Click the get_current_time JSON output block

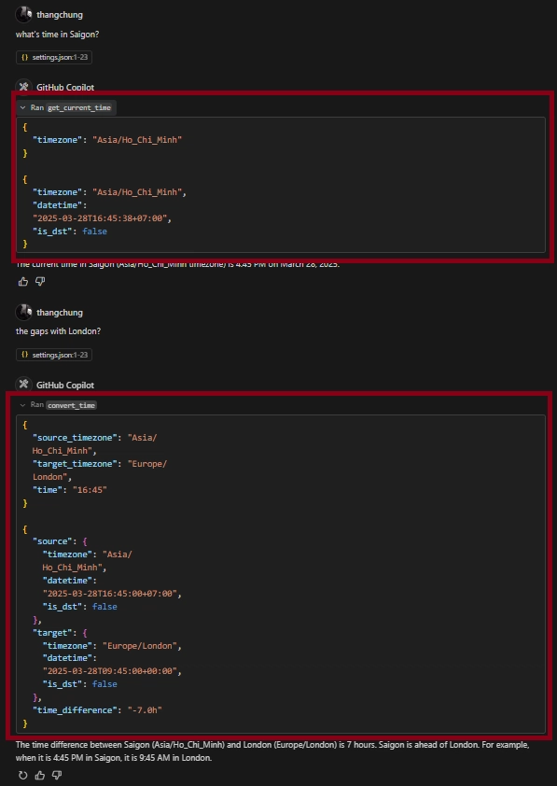tap(281, 185)
